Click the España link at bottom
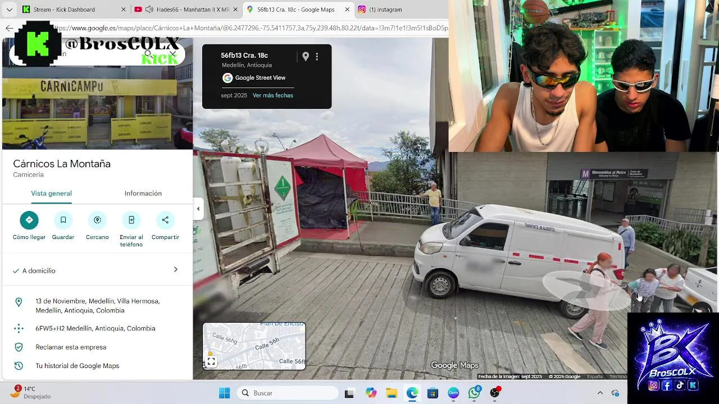 (595, 377)
